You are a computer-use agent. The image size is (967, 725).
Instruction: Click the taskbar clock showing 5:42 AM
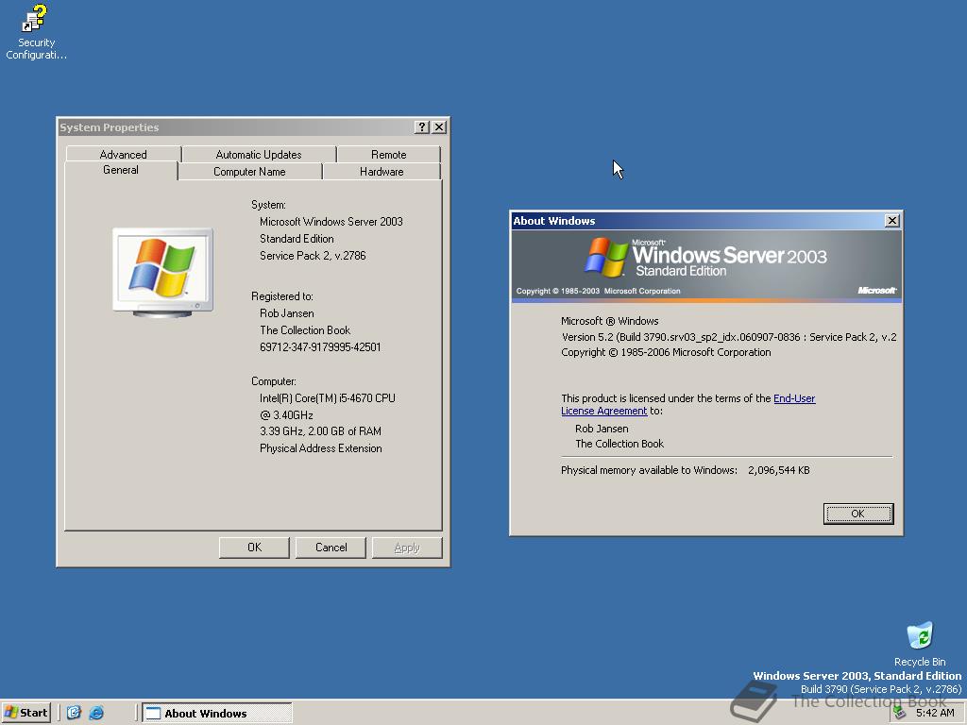935,713
